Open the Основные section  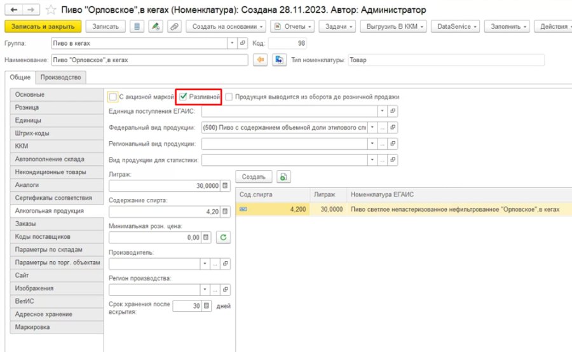57,95
